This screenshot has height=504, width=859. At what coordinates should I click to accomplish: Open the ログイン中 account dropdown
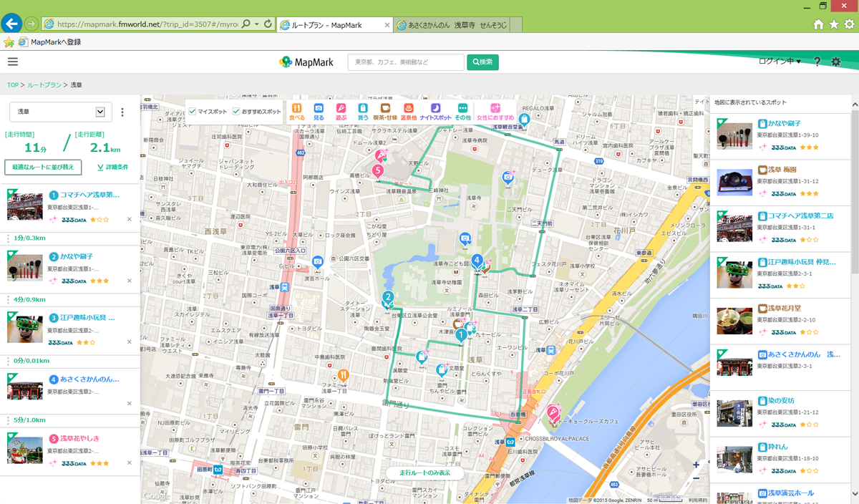pos(780,62)
